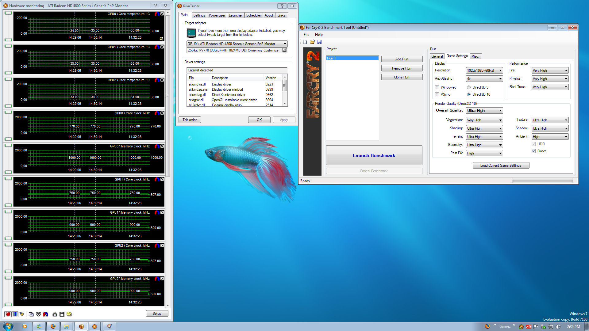589x331 pixels.
Task: Close the GPU1 Core temperature graph
Action: click(x=162, y=47)
